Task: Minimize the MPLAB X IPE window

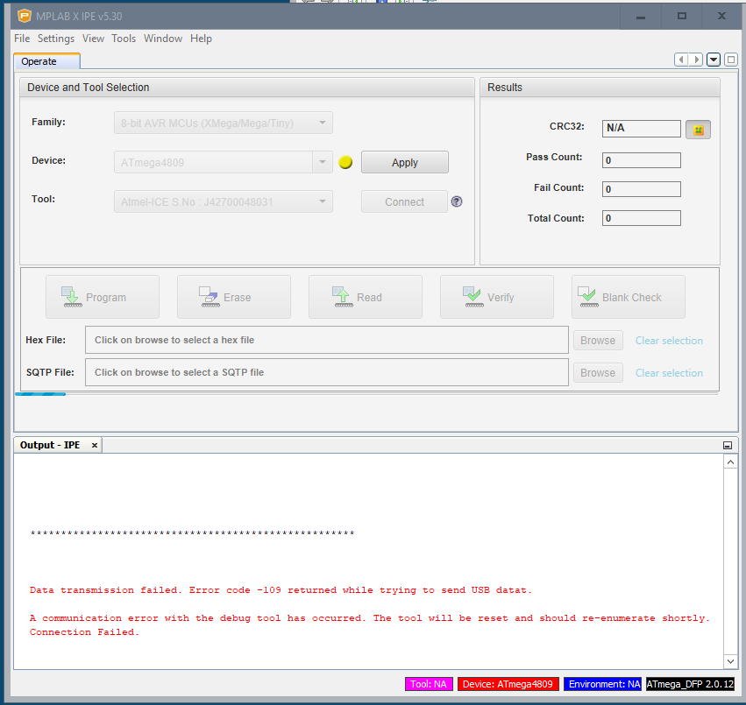Action: (x=641, y=17)
